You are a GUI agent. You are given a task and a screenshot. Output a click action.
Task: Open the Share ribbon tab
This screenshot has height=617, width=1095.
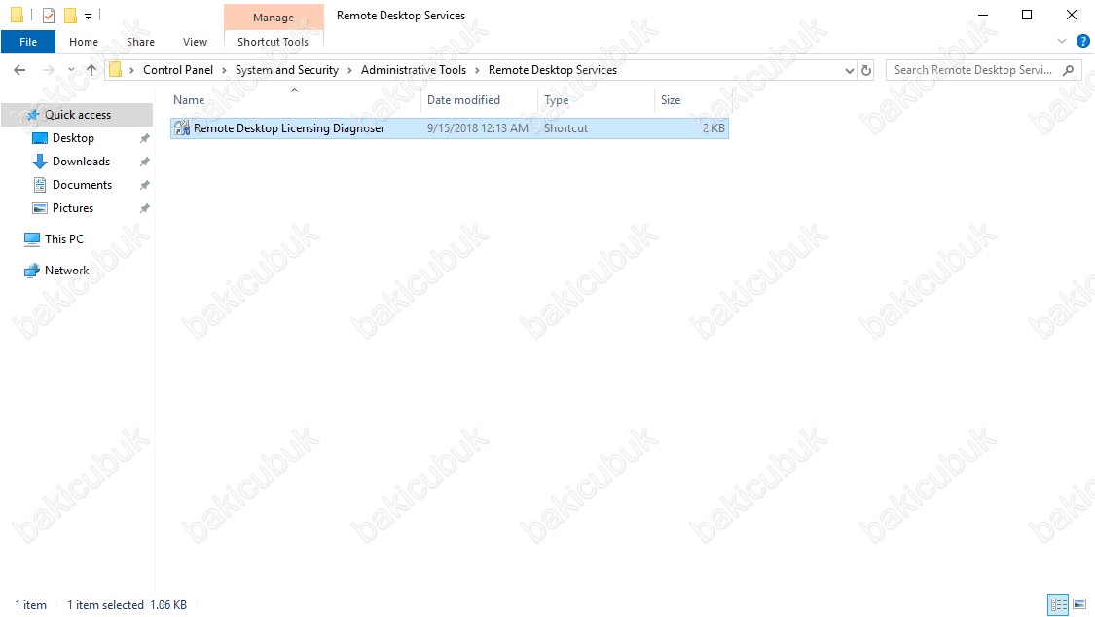[140, 42]
